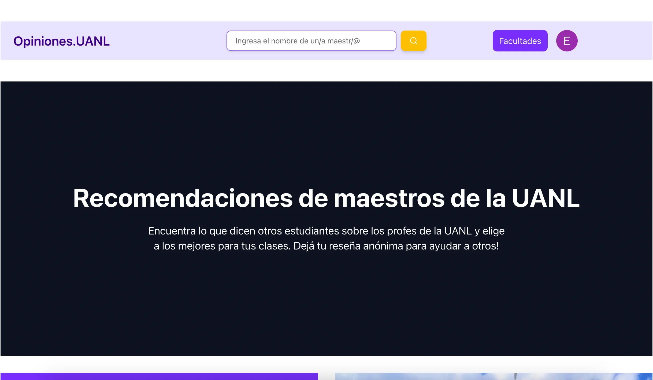Open the Facultades button
The image size is (653, 380).
pyautogui.click(x=520, y=41)
